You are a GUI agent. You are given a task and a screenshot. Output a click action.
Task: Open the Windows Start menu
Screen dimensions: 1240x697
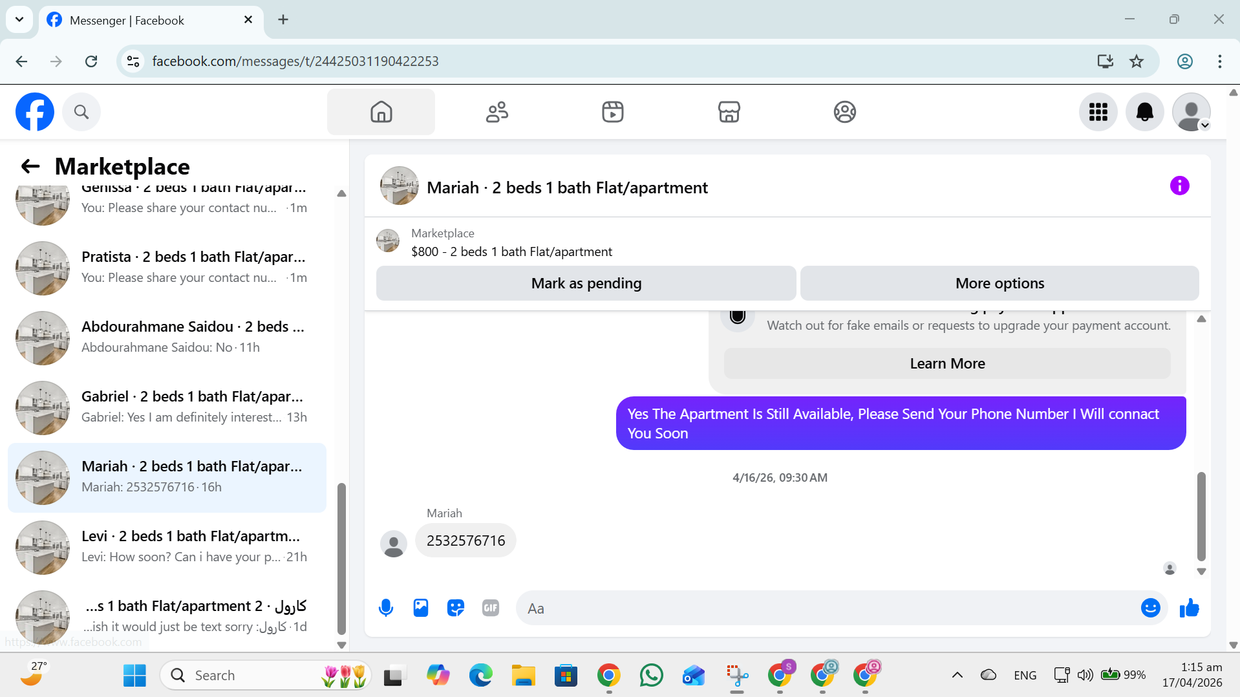134,675
